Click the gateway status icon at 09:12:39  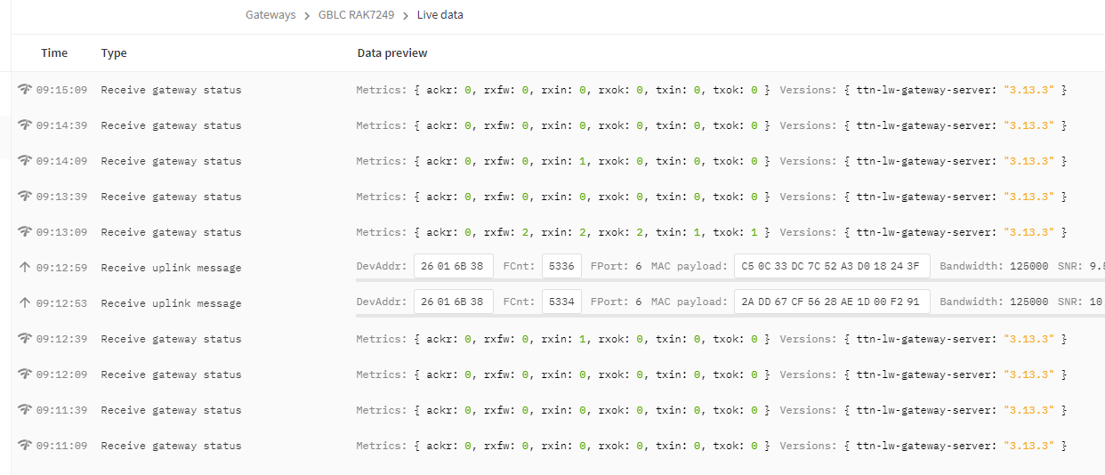tap(25, 338)
